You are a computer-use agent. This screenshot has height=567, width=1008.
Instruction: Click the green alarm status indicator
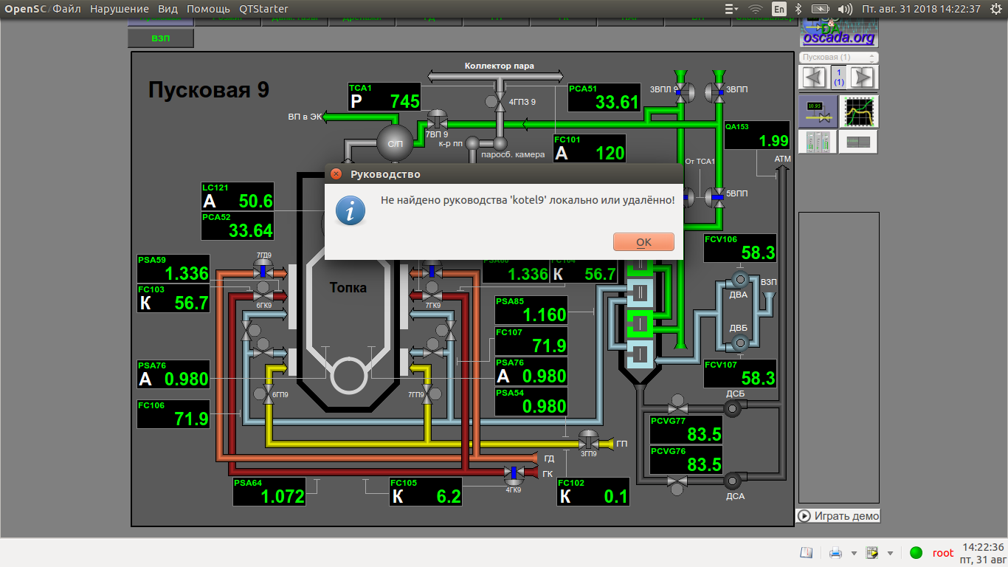pyautogui.click(x=916, y=553)
